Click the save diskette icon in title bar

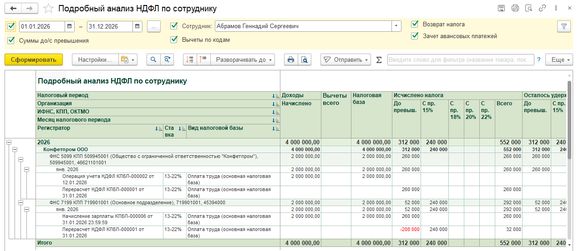(501, 8)
